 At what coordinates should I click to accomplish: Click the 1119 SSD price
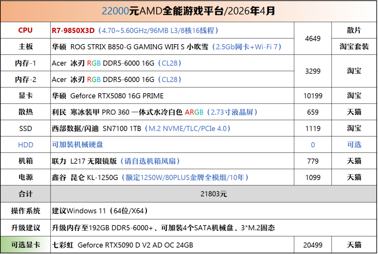[x=313, y=128]
